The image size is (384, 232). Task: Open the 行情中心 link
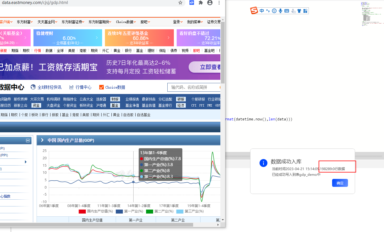(83, 87)
